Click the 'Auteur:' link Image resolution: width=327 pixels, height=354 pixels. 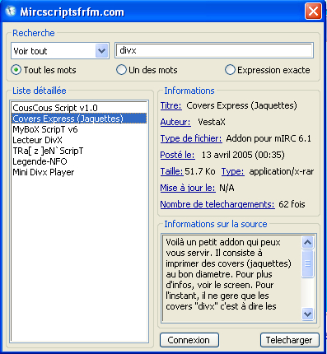[x=175, y=122]
